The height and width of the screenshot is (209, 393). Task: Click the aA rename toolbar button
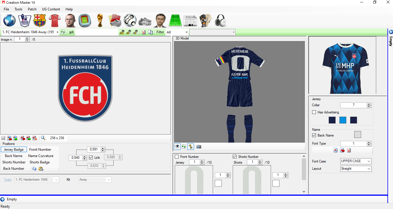71,32
